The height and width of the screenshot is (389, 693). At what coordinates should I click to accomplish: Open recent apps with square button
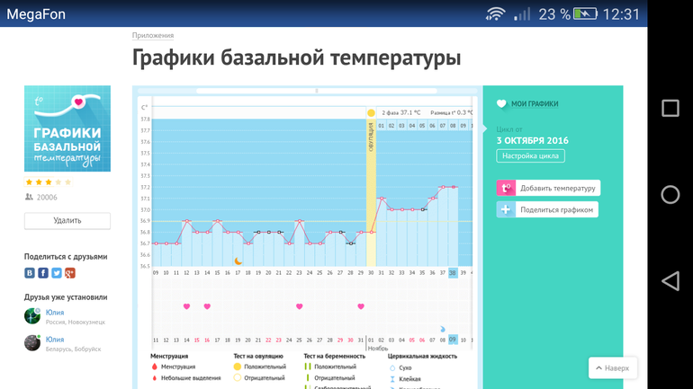click(x=670, y=109)
